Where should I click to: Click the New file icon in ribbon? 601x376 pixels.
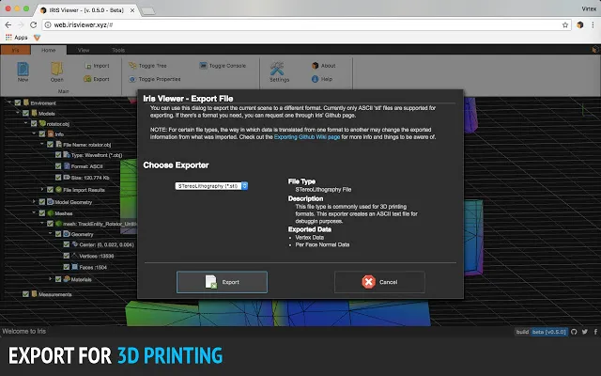click(x=23, y=69)
